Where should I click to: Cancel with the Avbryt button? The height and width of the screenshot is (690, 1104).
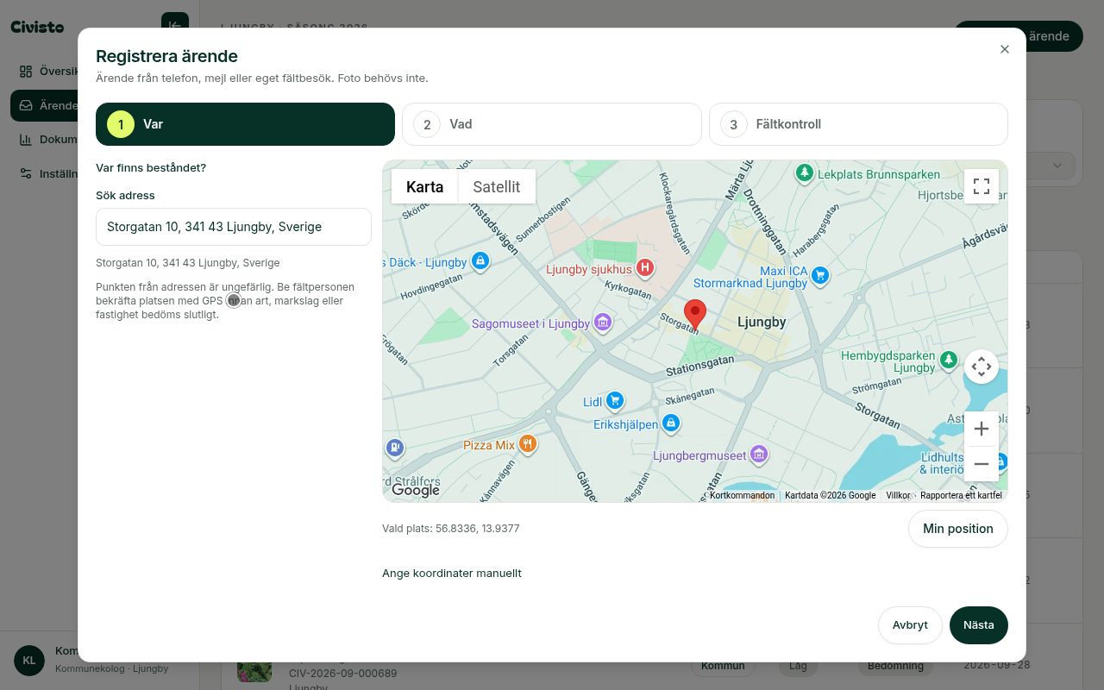pos(910,625)
